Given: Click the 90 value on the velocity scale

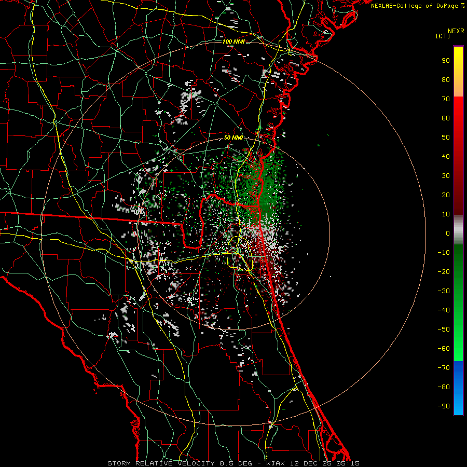Looking at the screenshot, I should pyautogui.click(x=446, y=61).
